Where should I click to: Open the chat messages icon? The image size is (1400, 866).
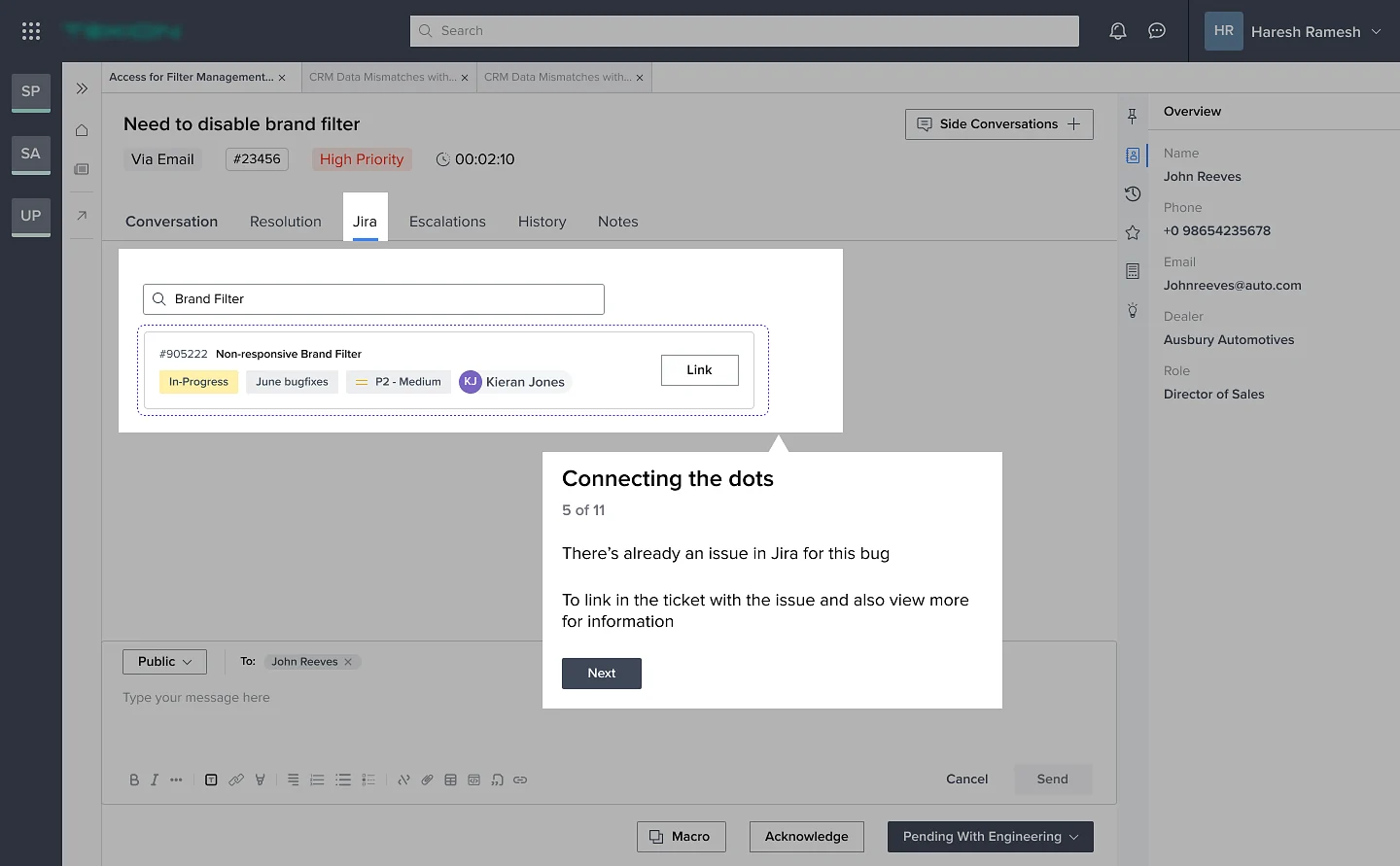(x=1157, y=31)
